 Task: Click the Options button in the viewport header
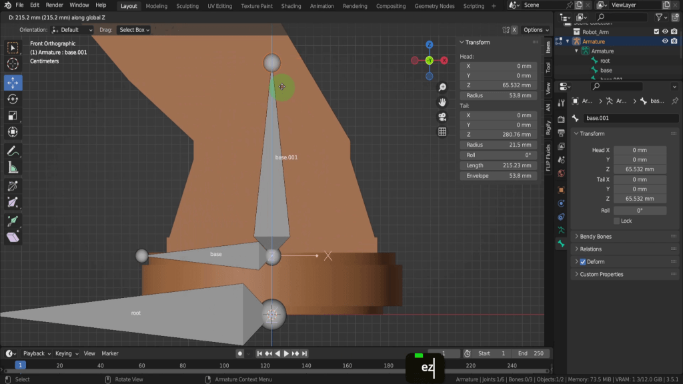(x=536, y=30)
